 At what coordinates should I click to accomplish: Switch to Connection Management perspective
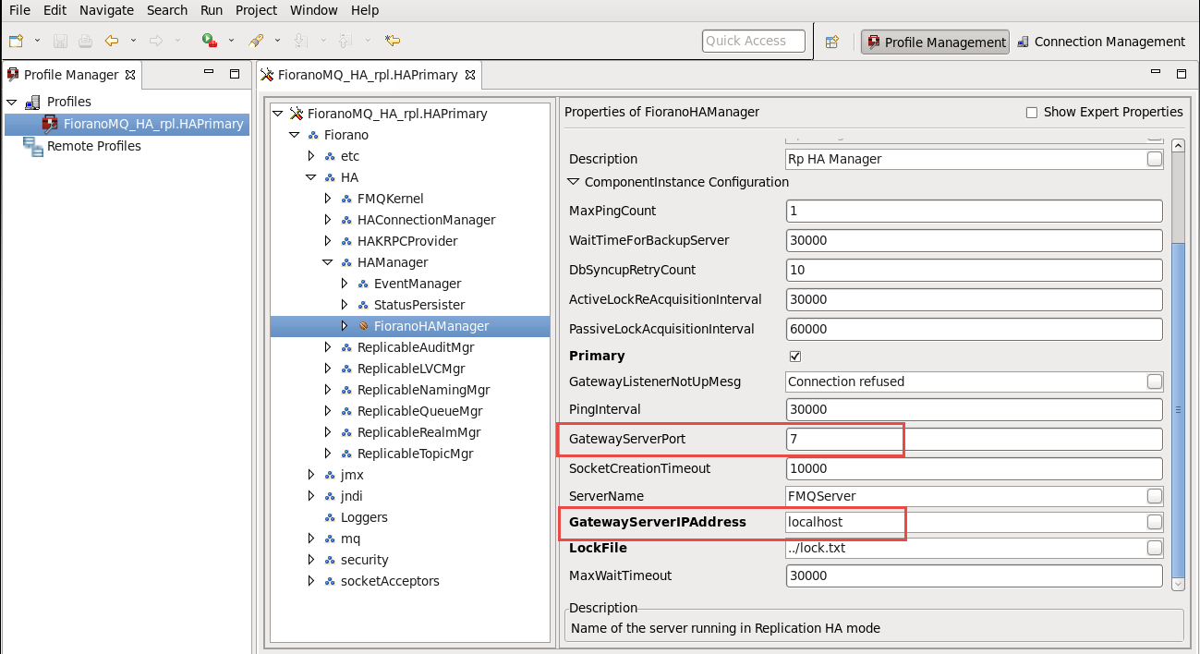pyautogui.click(x=1100, y=42)
